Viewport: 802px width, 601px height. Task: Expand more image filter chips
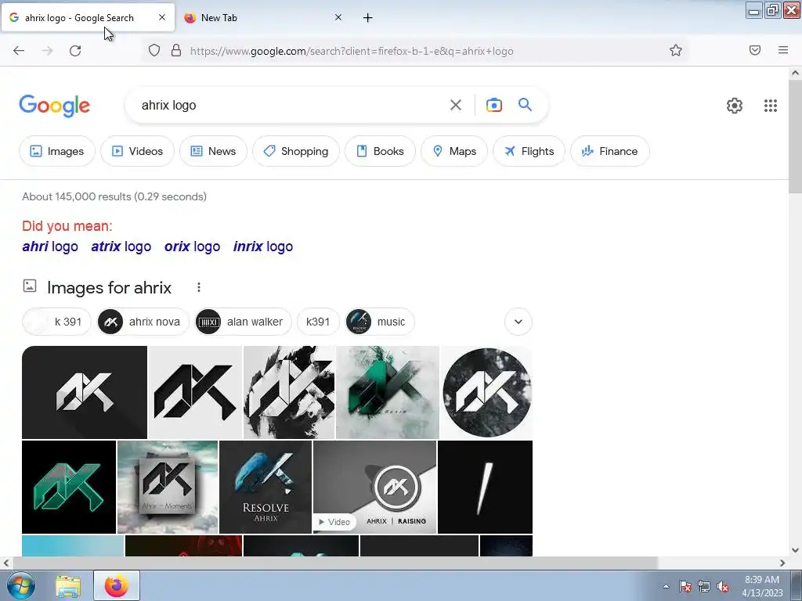click(518, 322)
